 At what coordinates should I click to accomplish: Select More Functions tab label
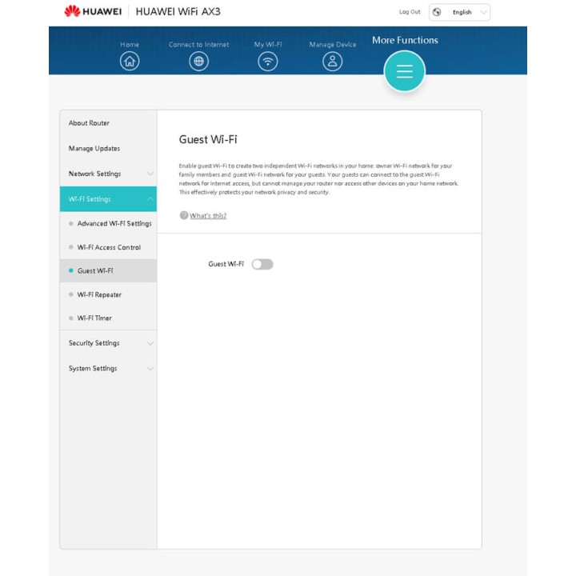405,40
